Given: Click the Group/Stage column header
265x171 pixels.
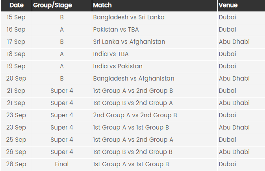Looking at the screenshot, I should (x=62, y=5).
